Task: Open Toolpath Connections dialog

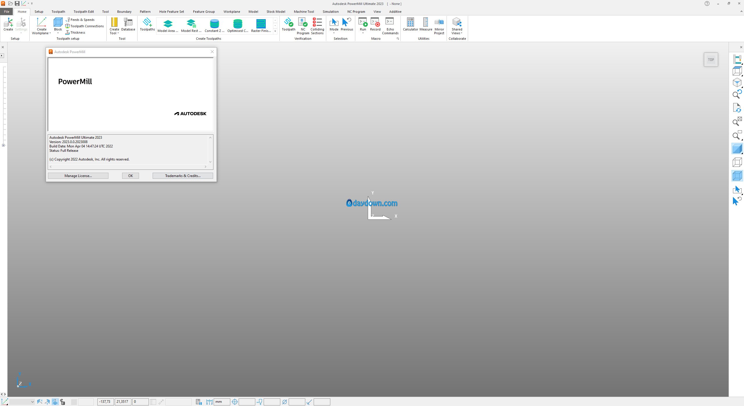Action: [84, 26]
